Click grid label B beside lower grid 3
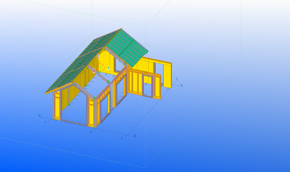The image size is (290, 172). pyautogui.click(x=135, y=136)
